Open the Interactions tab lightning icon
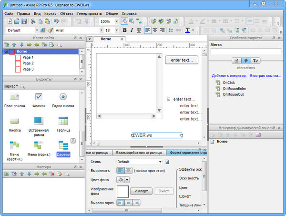Image resolution: width=286 pixels, height=216 pixels. (x=246, y=61)
